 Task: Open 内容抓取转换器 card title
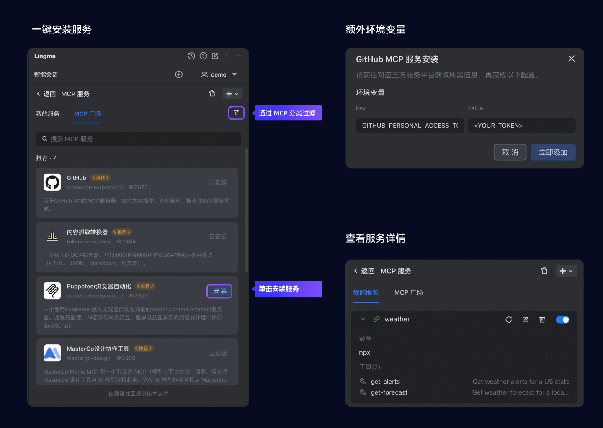click(x=87, y=232)
